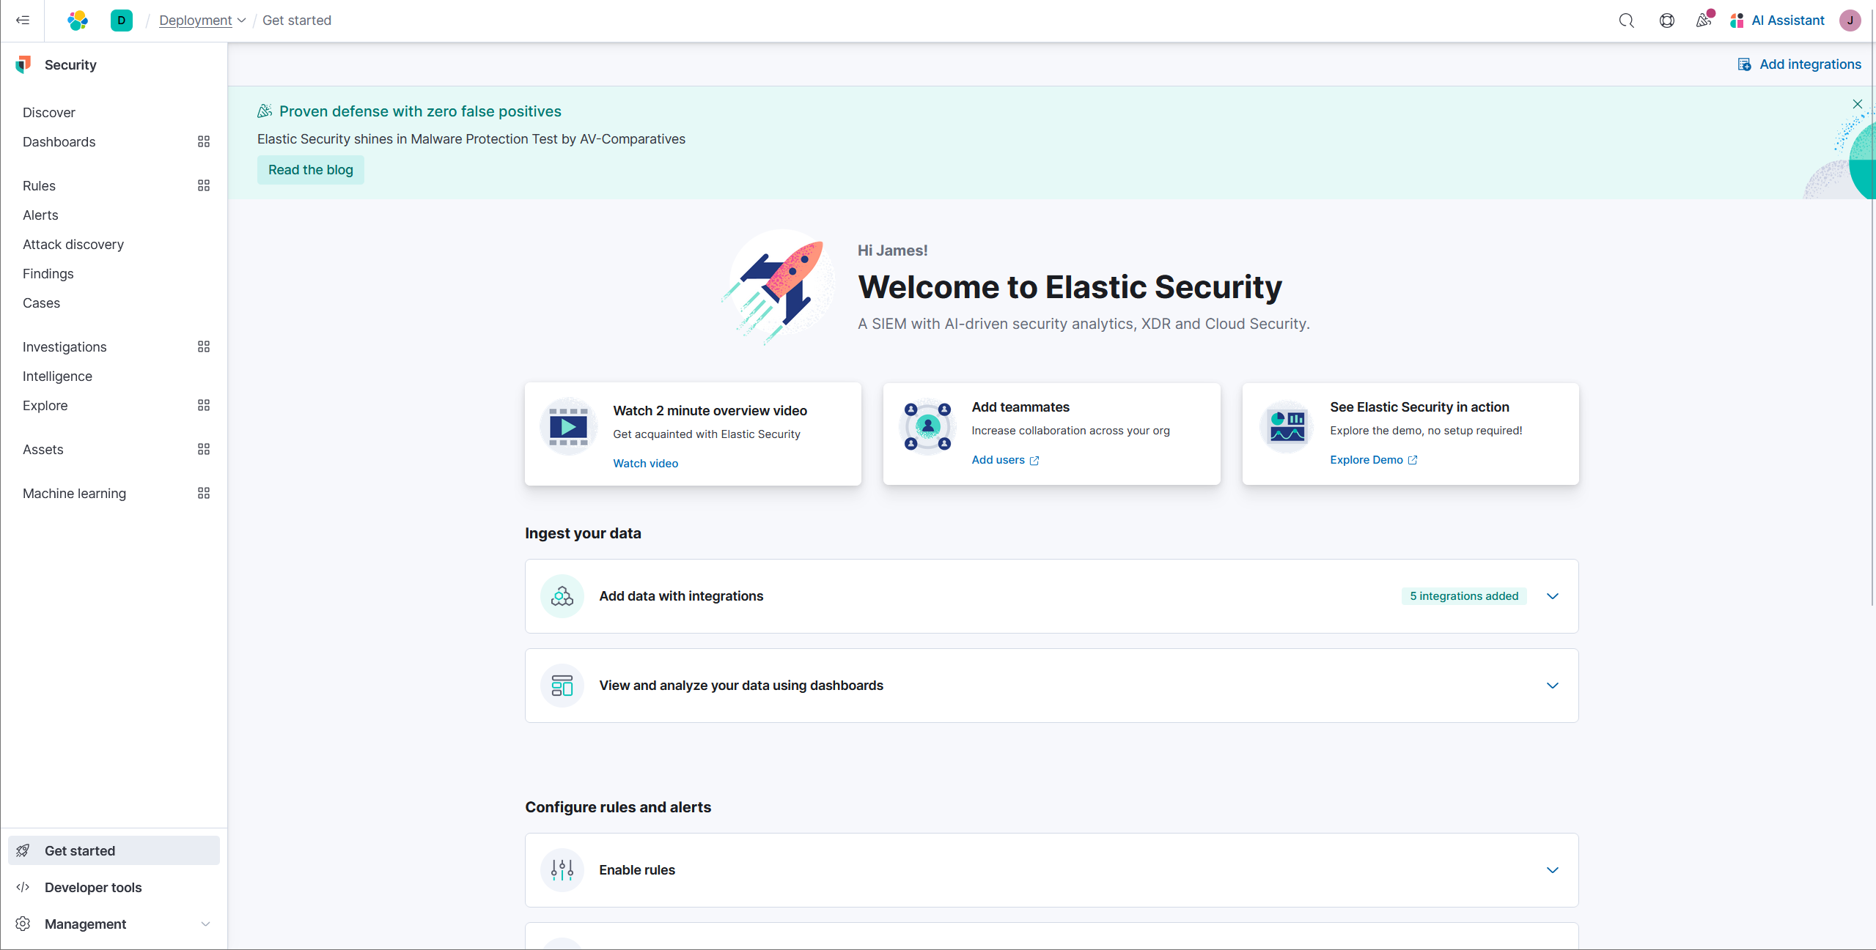Open the newsfeed celebration icon
The image size is (1876, 950).
coord(1703,21)
